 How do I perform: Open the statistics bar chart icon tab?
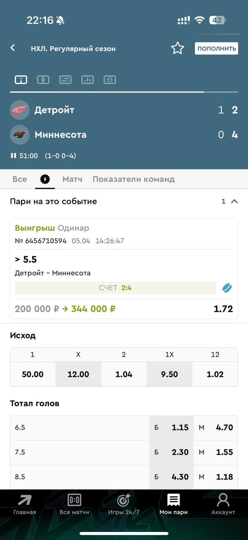[x=87, y=80]
